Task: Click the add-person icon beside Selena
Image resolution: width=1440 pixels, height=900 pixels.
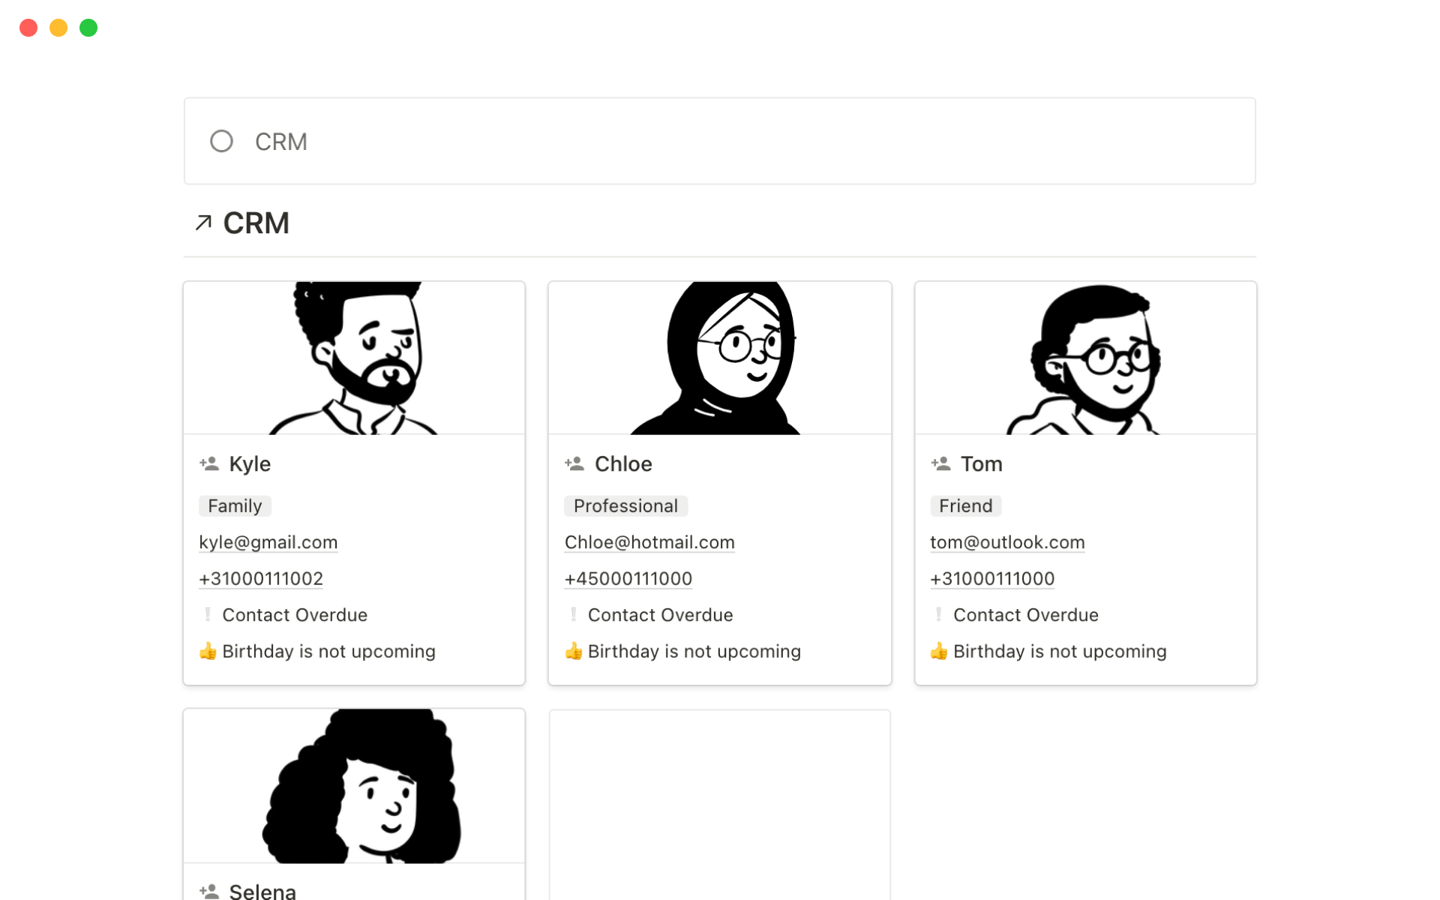Action: click(209, 891)
